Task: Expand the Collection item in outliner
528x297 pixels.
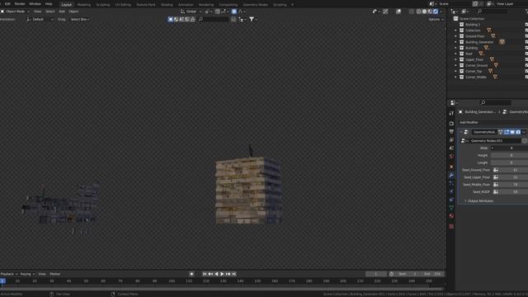Action: [455, 31]
